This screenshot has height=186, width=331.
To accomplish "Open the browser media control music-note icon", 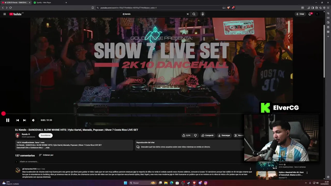I will point(309,8).
